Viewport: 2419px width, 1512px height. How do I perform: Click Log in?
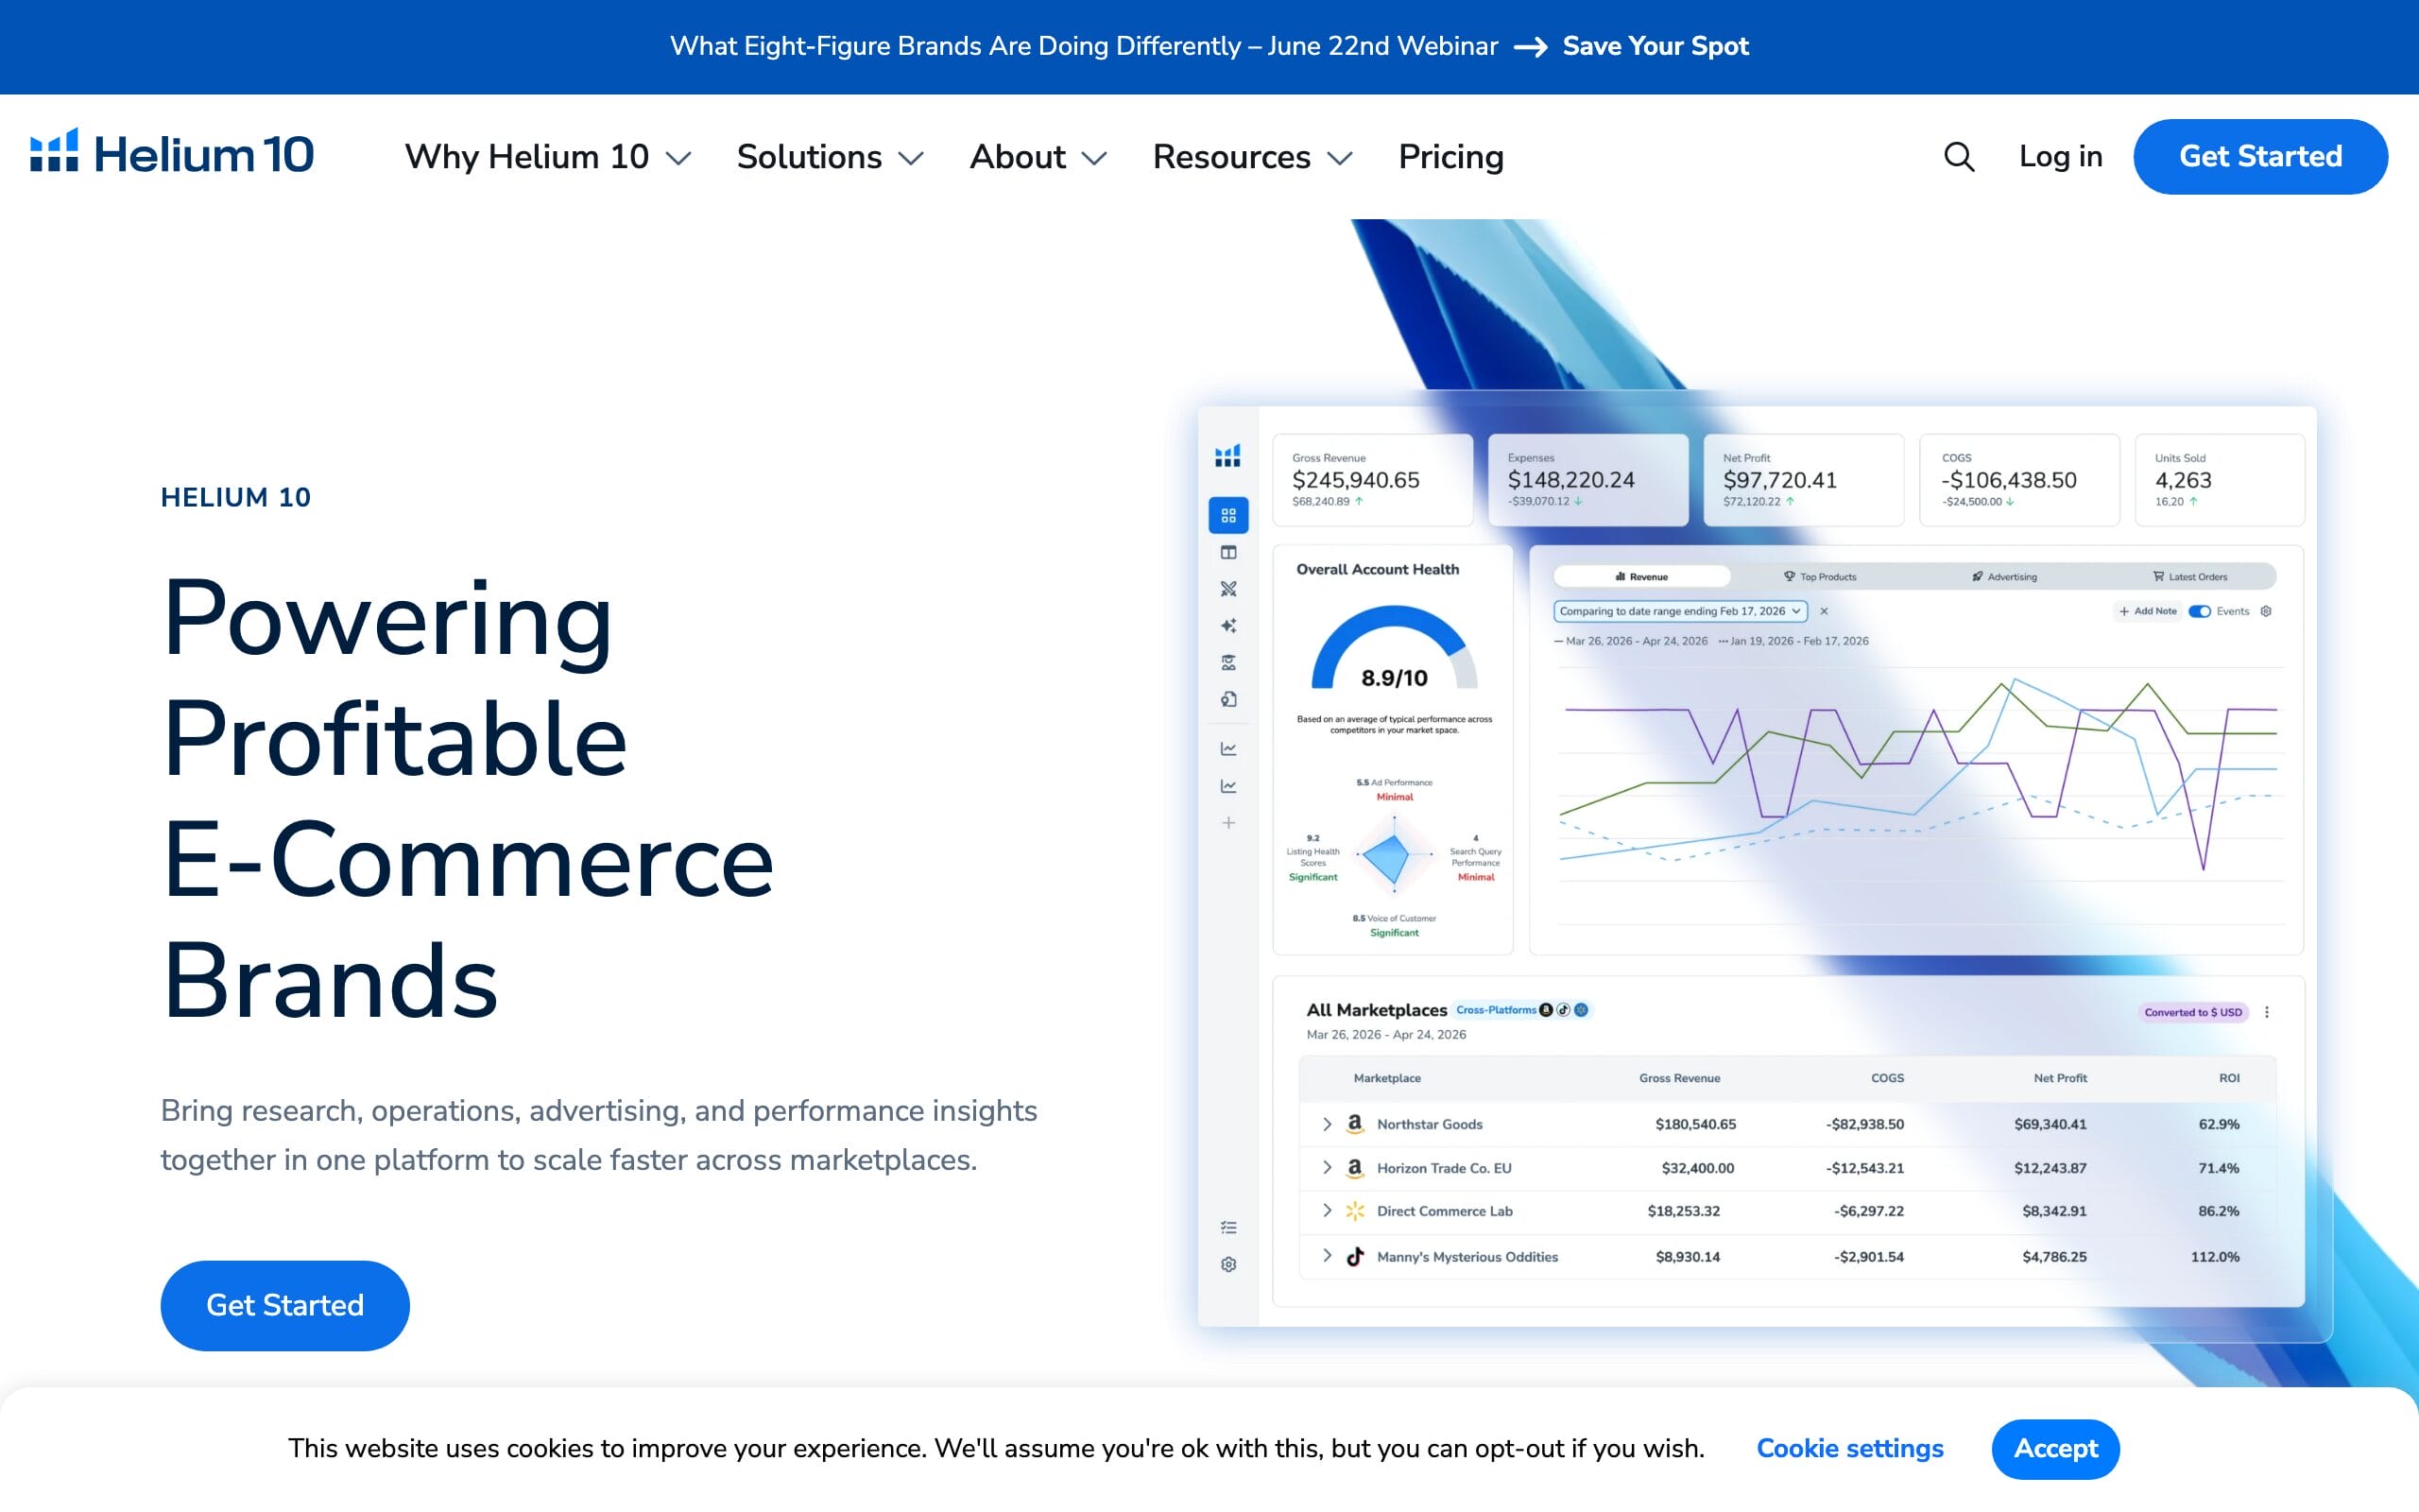2060,156
